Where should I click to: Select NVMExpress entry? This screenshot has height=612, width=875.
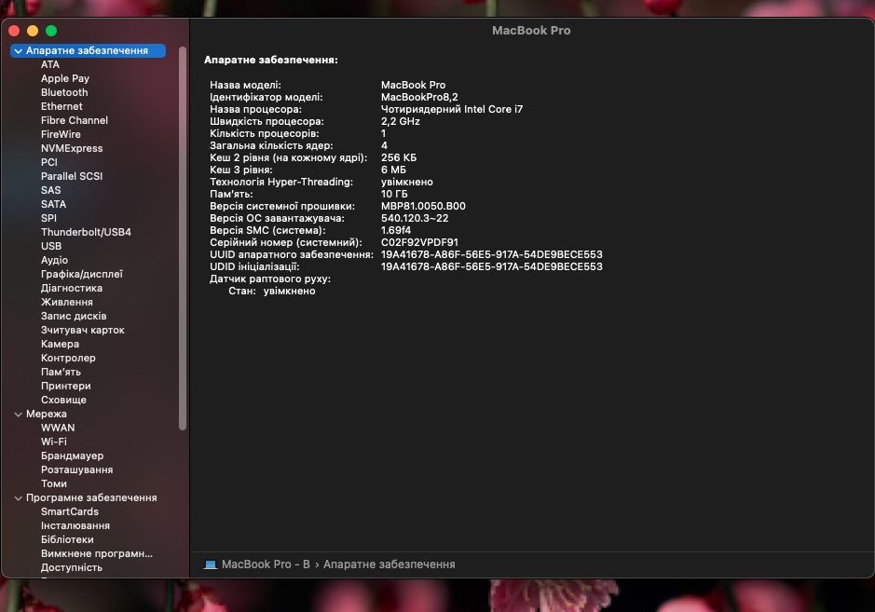pyautogui.click(x=72, y=148)
